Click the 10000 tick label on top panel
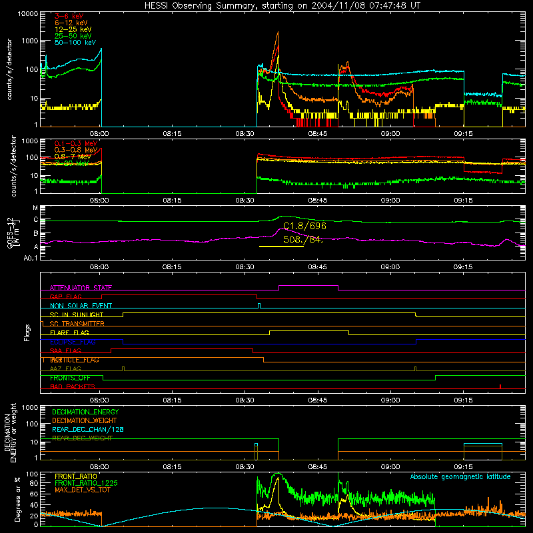 point(28,13)
